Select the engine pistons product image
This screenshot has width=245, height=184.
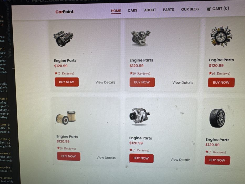click(141, 38)
